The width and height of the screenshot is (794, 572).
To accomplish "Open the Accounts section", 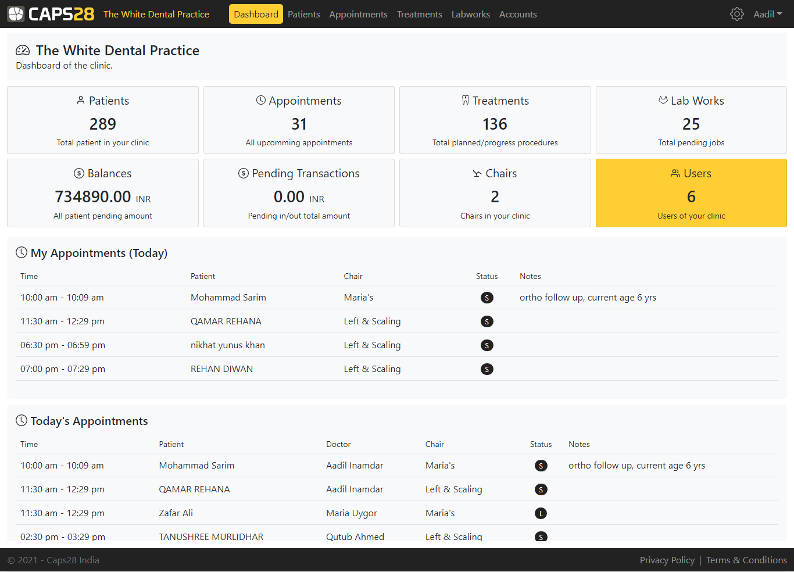I will [x=517, y=14].
